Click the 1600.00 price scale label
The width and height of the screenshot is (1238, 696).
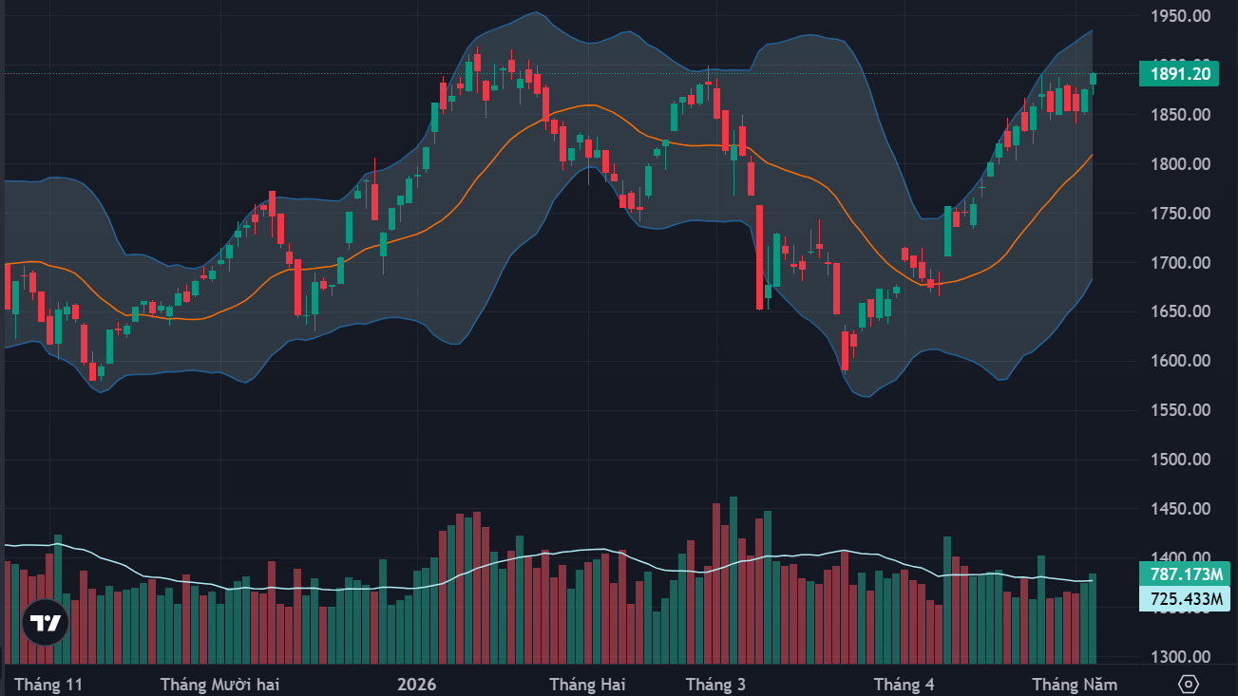coord(1179,361)
